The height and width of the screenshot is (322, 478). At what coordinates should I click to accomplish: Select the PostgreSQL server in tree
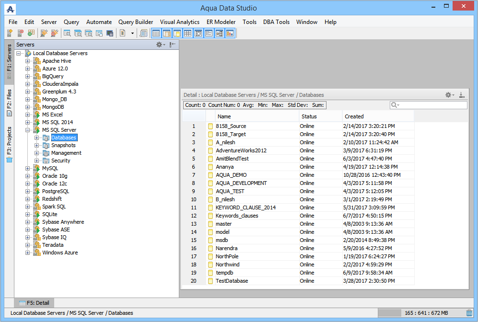[x=55, y=191]
